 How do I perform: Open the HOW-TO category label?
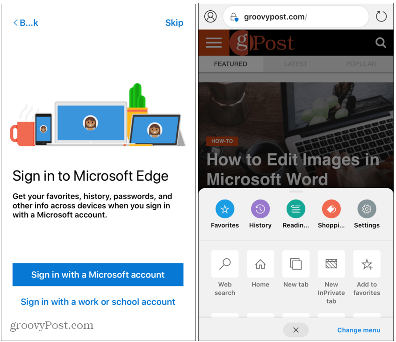(222, 141)
